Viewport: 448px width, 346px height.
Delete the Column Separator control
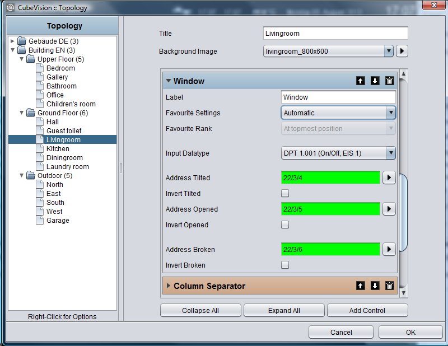(x=389, y=286)
